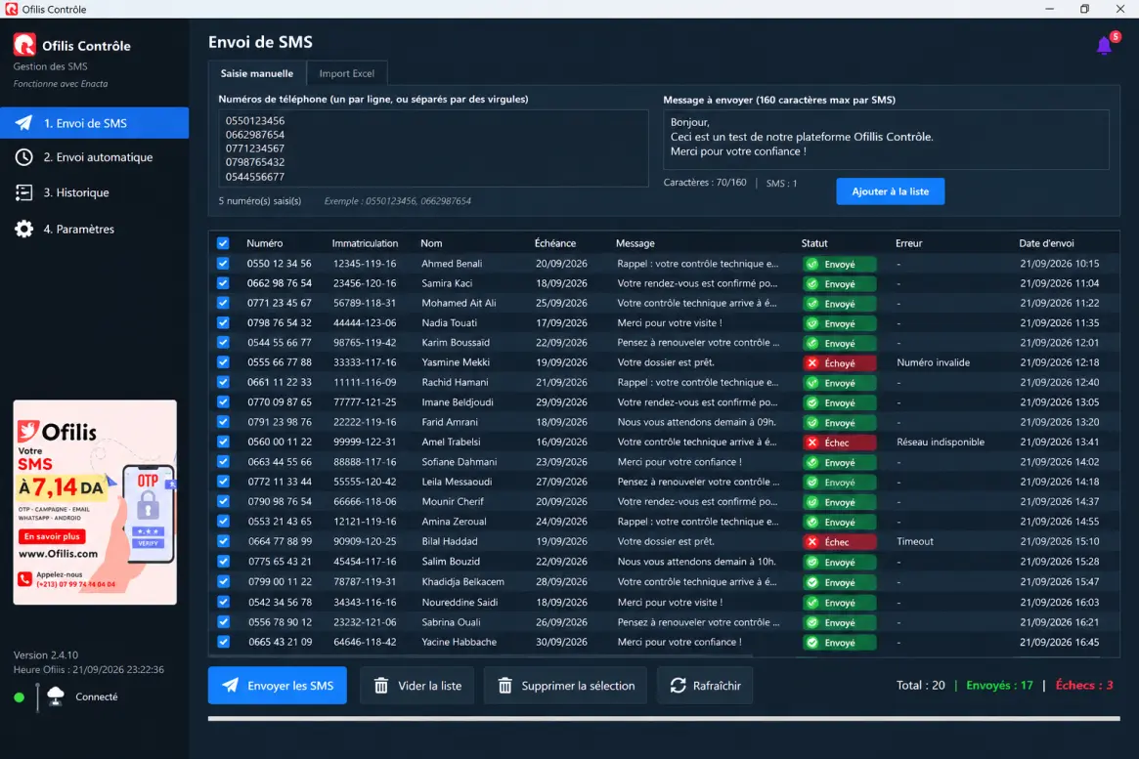Open the 3. Historique menu

pyautogui.click(x=95, y=192)
